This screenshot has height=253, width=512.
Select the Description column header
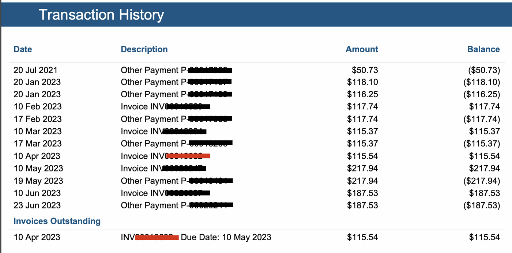(144, 49)
